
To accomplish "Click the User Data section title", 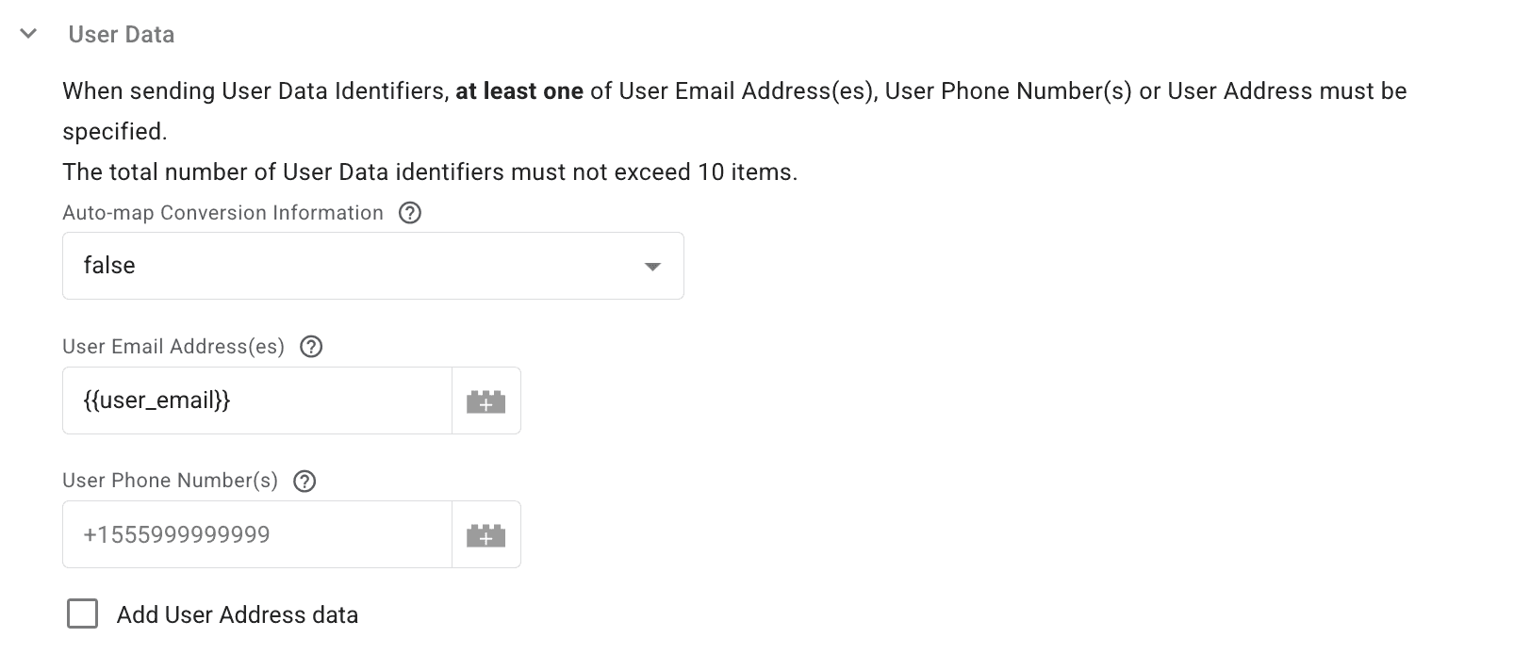I will coord(121,34).
